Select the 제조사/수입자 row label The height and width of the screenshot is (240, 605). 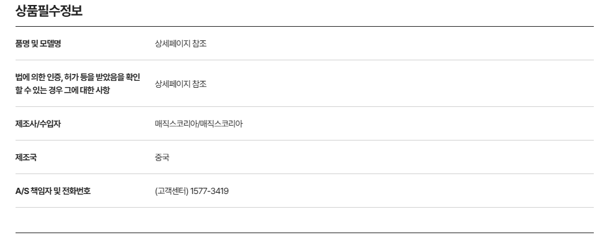coord(38,124)
